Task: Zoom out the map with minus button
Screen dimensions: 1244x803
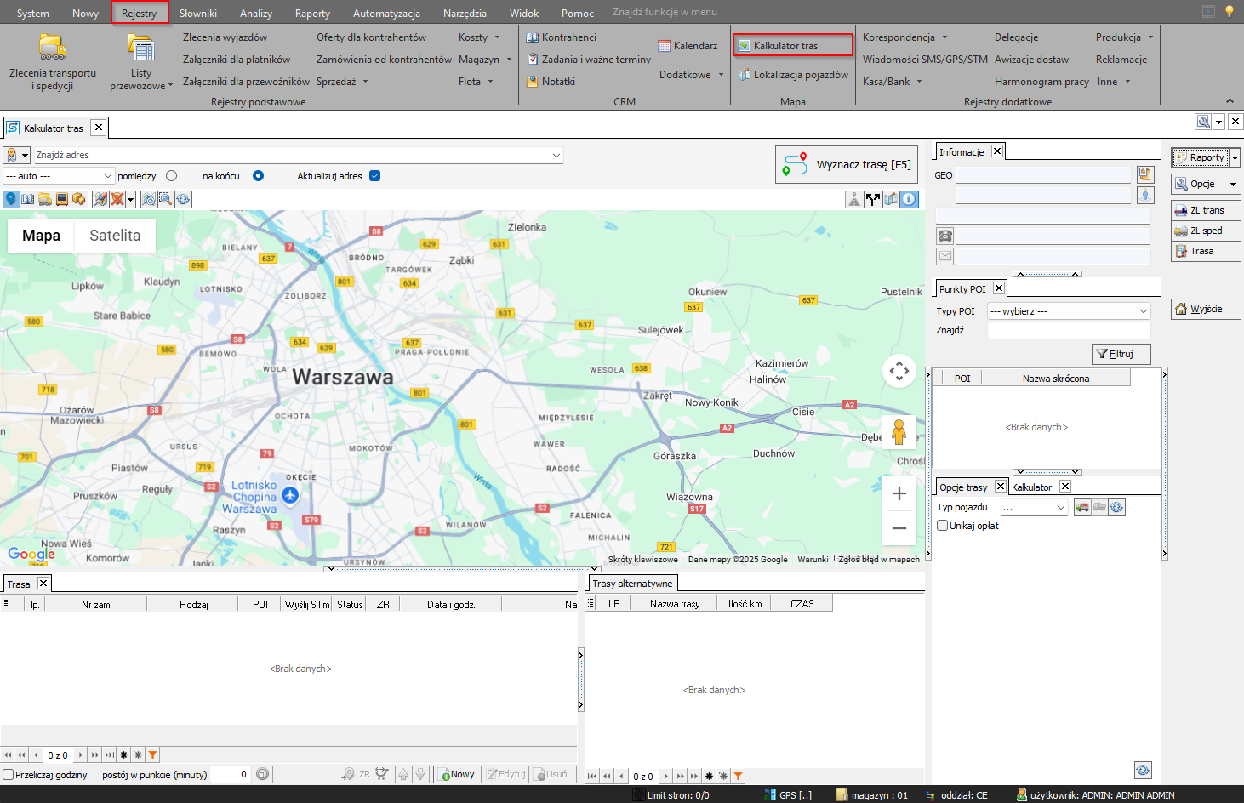Action: click(899, 528)
